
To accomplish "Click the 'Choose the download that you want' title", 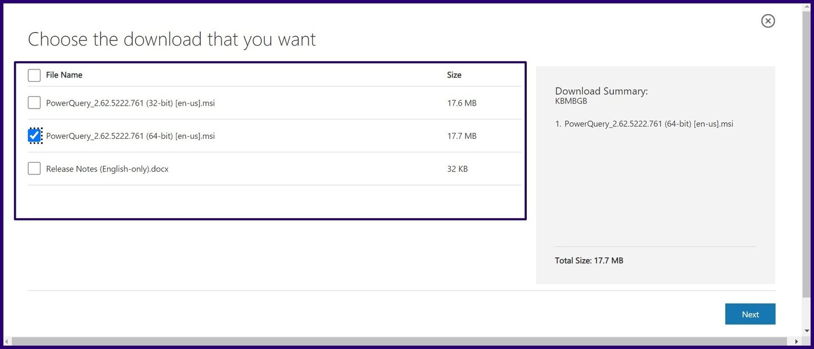I will pos(172,39).
